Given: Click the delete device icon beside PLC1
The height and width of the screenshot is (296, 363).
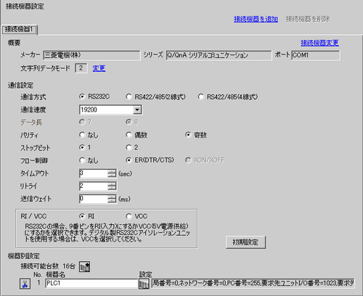Looking at the screenshot, I should [x=25, y=284].
